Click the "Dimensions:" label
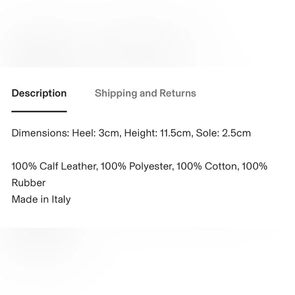 41,133
